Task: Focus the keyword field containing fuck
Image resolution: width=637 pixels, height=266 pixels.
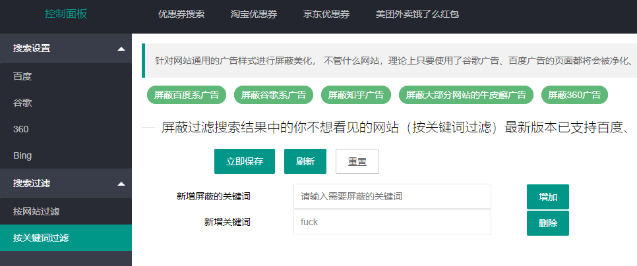Action: 392,222
